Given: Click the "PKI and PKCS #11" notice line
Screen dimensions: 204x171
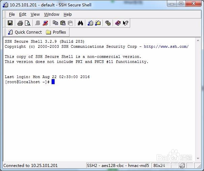Looking at the screenshot, I should [x=77, y=62].
